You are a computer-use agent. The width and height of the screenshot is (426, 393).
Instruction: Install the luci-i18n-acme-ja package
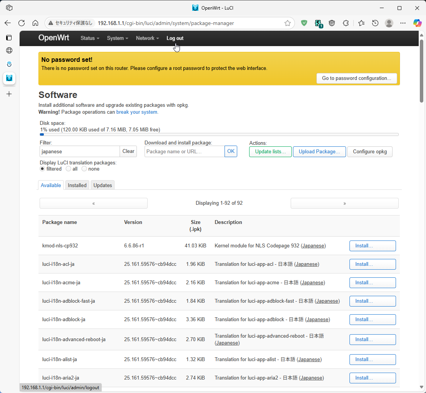coord(373,283)
